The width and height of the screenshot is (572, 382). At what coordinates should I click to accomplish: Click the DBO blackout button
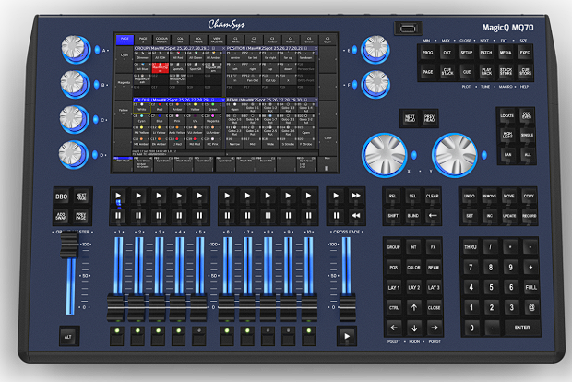coord(61,197)
